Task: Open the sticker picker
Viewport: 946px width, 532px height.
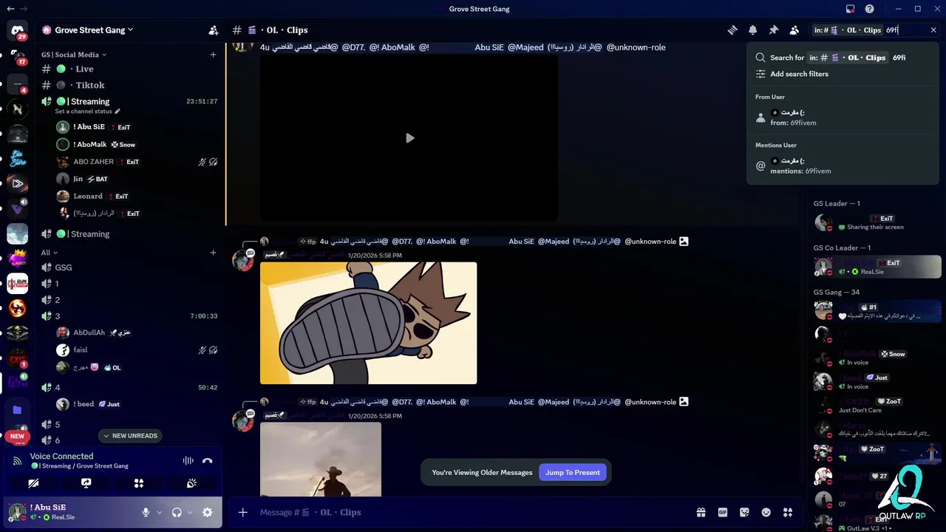Action: click(x=744, y=512)
